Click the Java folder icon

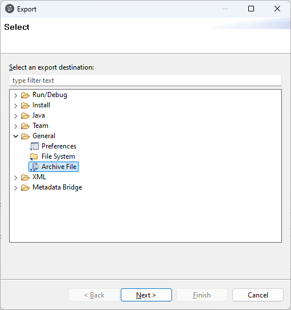tap(25, 116)
